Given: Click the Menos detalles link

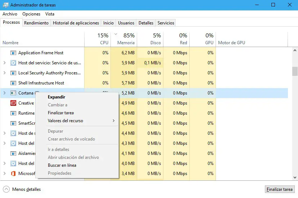Looking at the screenshot, I should click(x=26, y=189).
